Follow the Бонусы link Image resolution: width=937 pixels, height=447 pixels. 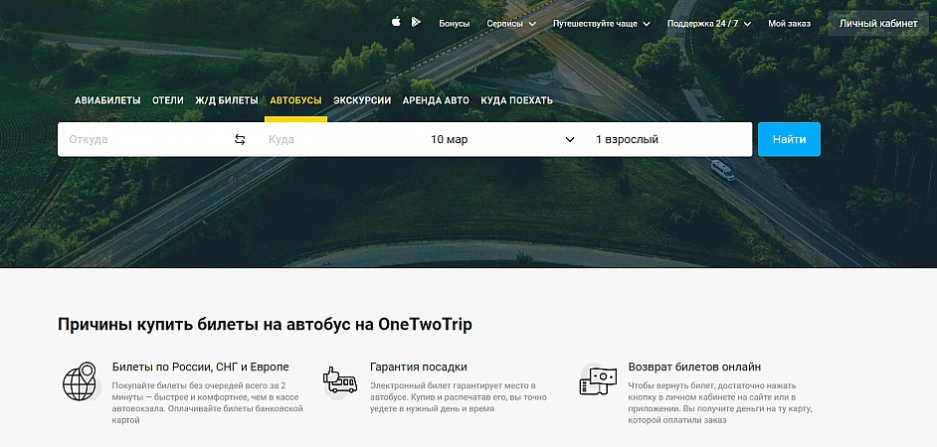(x=454, y=23)
